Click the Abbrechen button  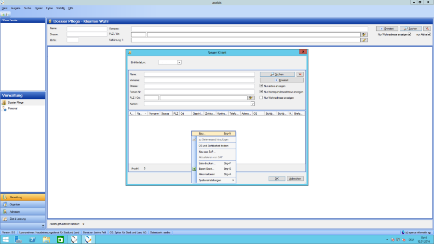click(x=296, y=178)
